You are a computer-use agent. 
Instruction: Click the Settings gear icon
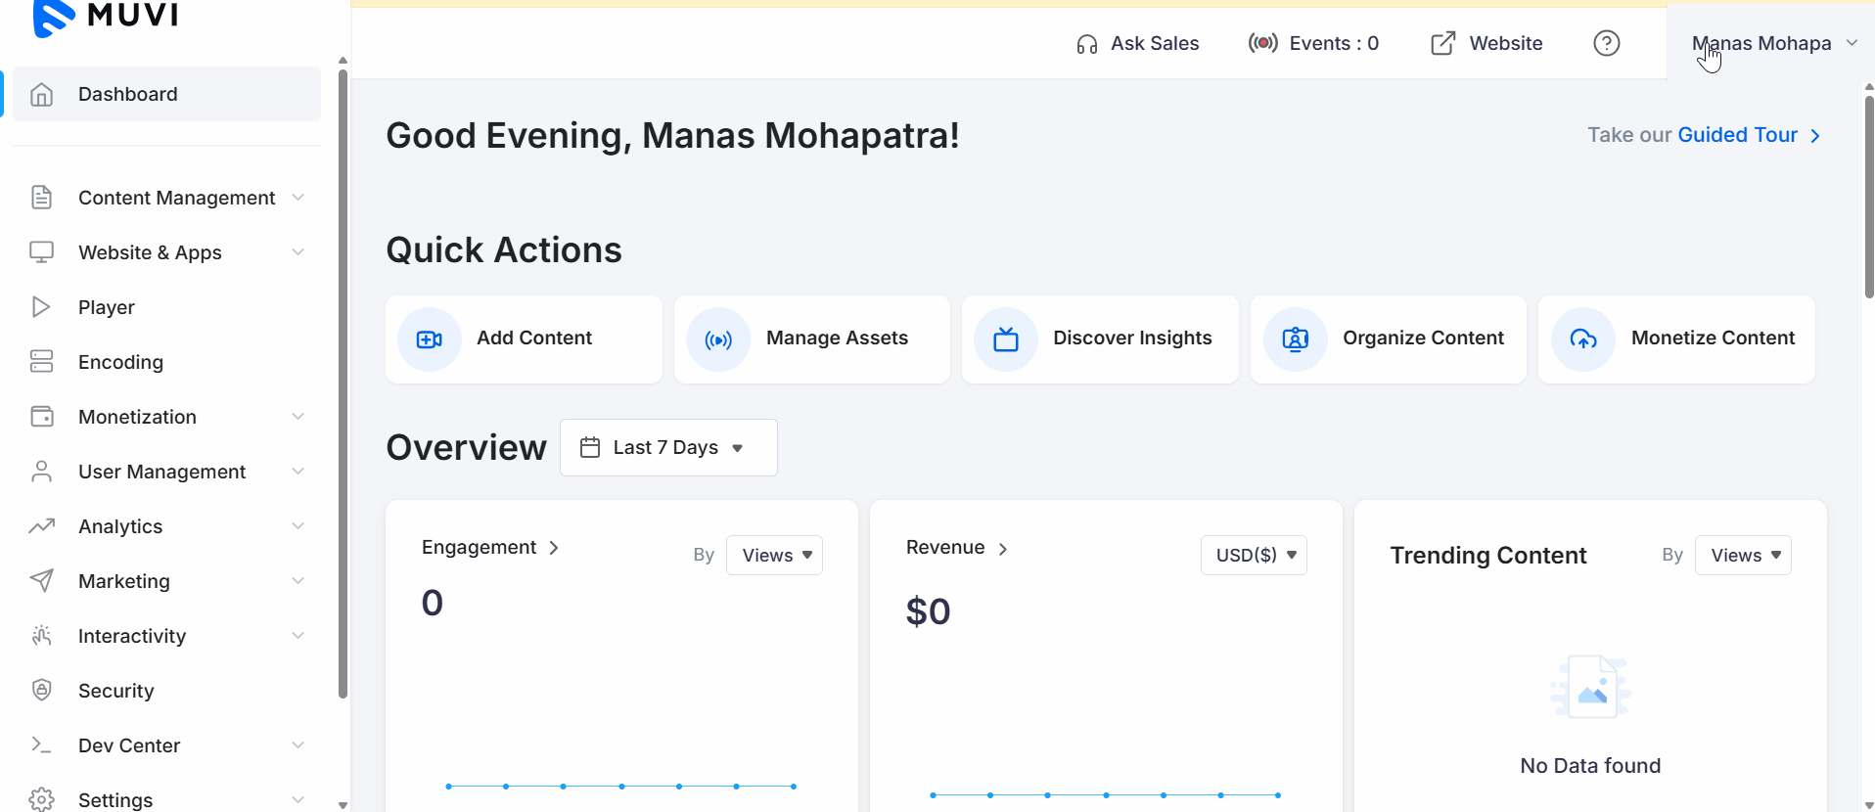click(41, 800)
